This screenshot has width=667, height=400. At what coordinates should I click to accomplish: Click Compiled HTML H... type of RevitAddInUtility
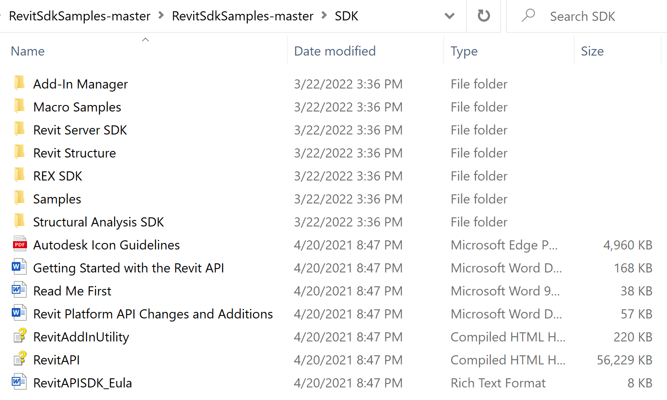(x=508, y=337)
